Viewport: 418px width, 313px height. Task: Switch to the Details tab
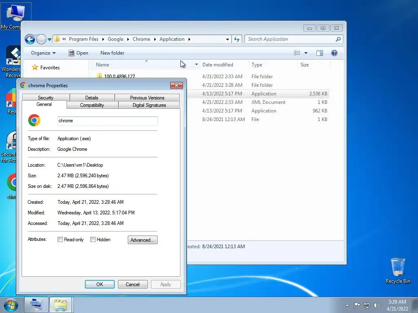(x=92, y=98)
